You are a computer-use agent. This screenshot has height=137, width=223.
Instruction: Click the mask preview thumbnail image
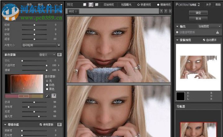pyautogui.click(x=198, y=67)
